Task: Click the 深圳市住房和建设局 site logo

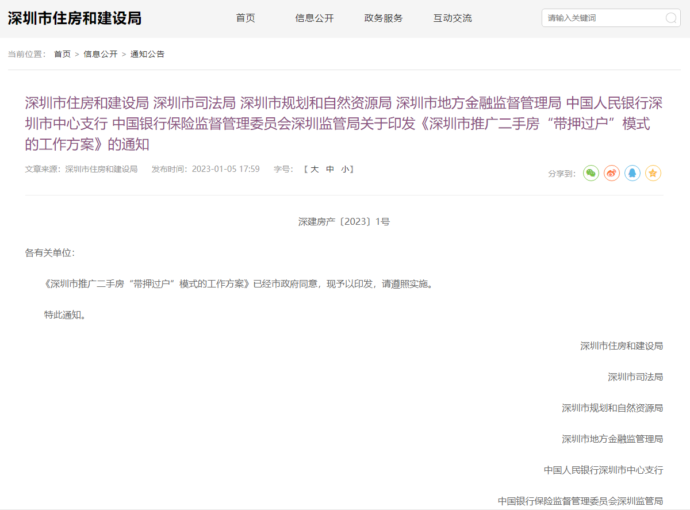Action: [74, 18]
